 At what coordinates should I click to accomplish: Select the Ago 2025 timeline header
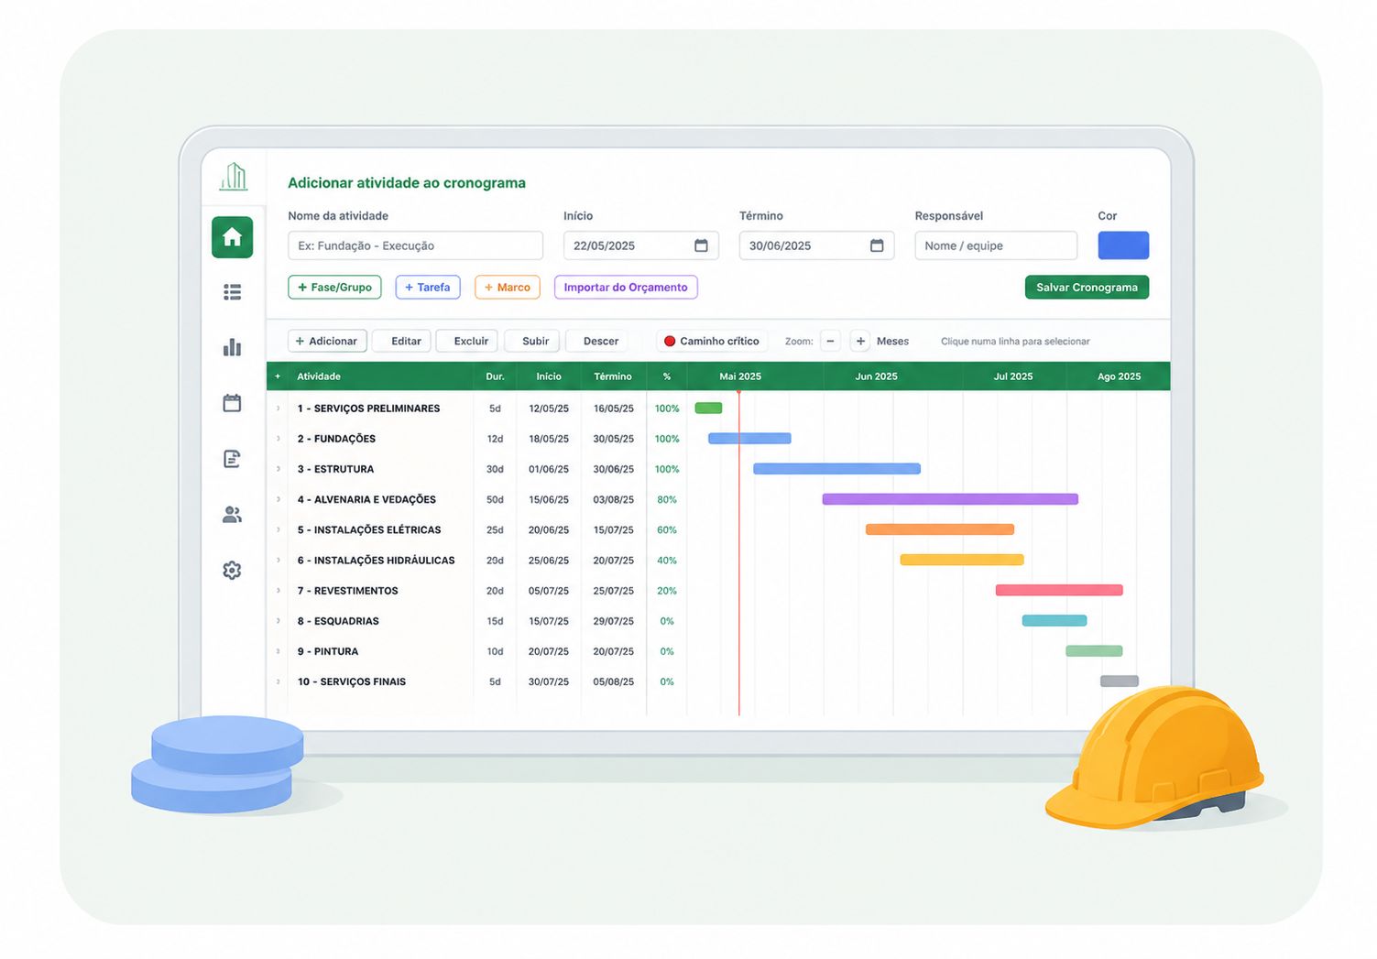click(x=1119, y=376)
